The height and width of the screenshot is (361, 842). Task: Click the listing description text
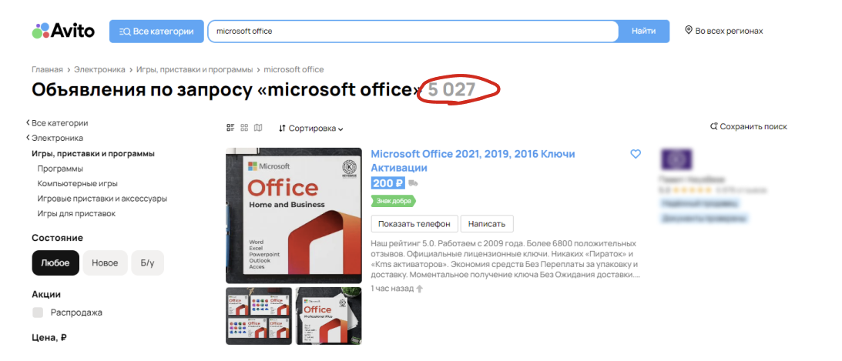pyautogui.click(x=505, y=259)
